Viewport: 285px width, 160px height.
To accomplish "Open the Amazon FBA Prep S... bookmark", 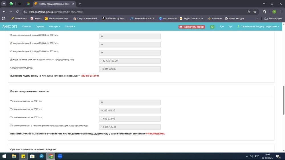I will (x=143, y=18).
